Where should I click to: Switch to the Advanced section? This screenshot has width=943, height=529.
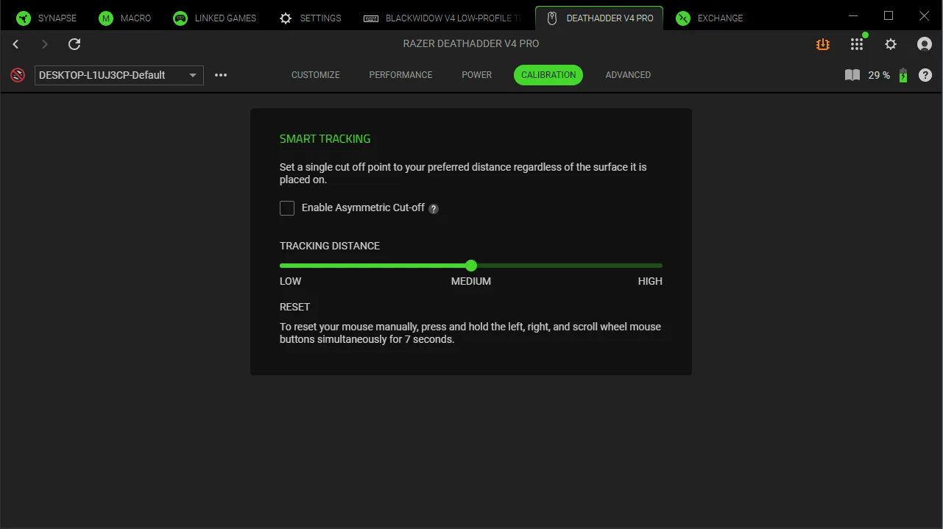[x=628, y=75]
